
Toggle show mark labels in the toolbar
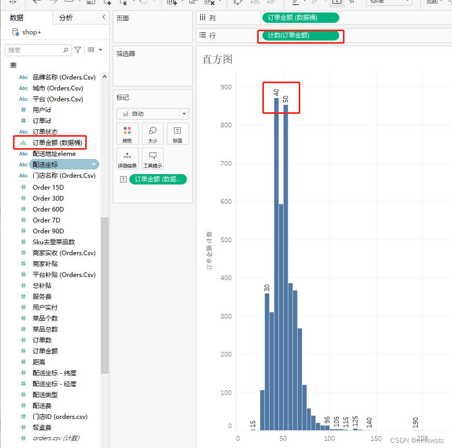337,3
